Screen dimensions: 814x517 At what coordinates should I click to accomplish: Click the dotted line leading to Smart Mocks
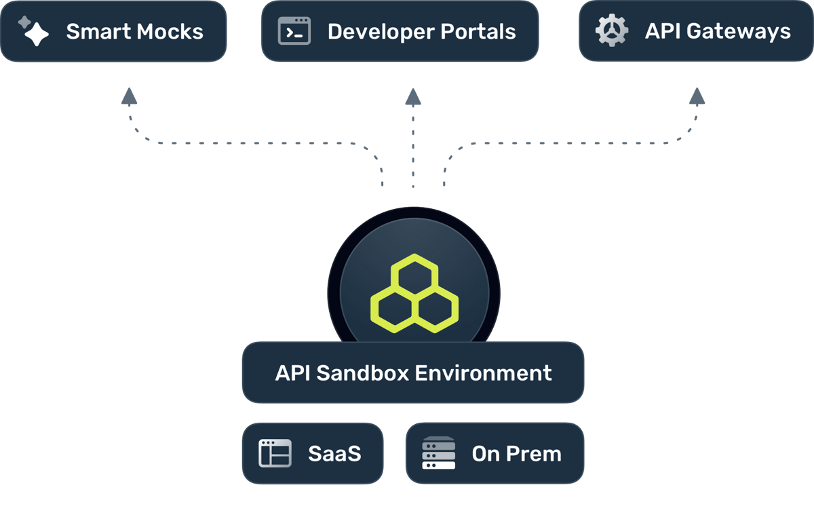[258, 143]
